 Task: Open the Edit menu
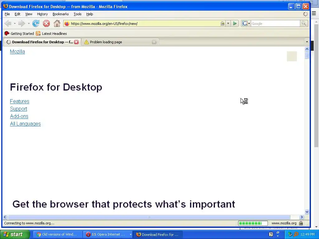coord(17,14)
